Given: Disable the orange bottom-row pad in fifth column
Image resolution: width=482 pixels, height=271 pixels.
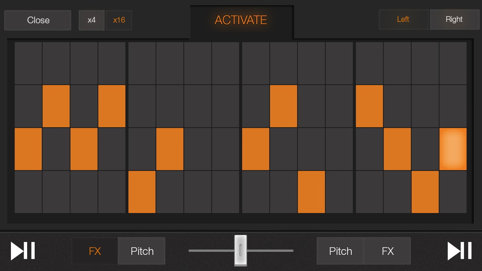Looking at the screenshot, I should pyautogui.click(x=142, y=192).
